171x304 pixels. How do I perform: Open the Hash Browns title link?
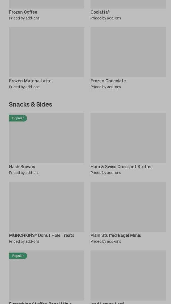(x=22, y=167)
